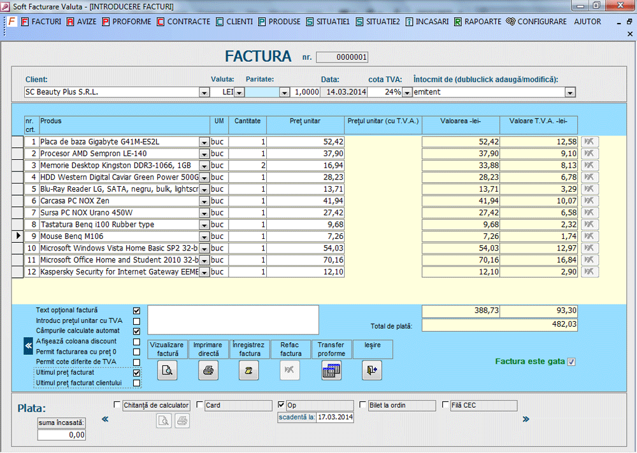Click the right double-arrow in Plata section
The height and width of the screenshot is (453, 637).
click(526, 419)
